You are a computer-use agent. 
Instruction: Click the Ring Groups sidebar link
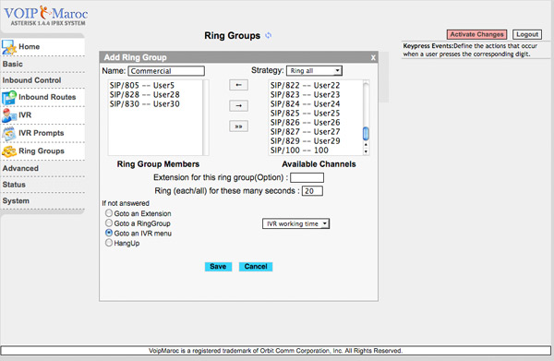(42, 150)
